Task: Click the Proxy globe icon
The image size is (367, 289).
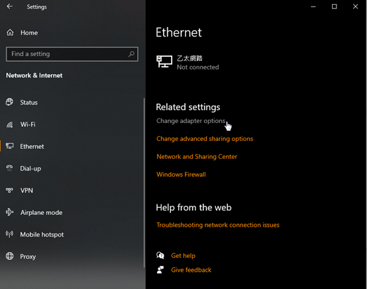Action: 9,256
